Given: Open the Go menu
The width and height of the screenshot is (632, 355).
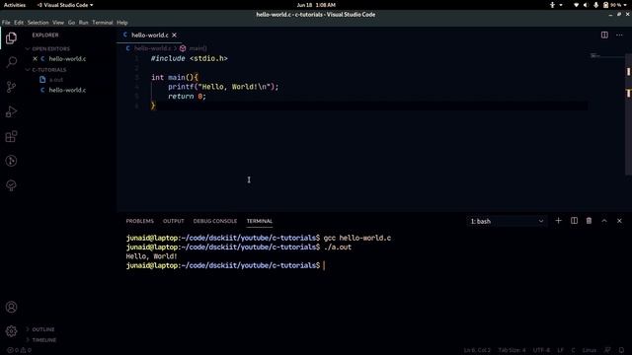Looking at the screenshot, I should [x=71, y=23].
